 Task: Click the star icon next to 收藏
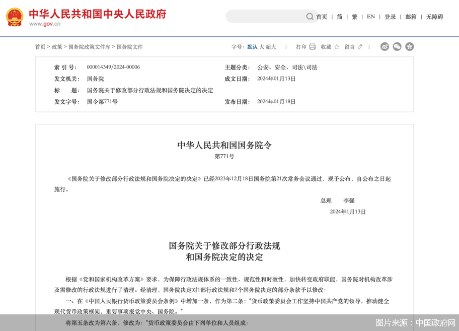[337, 46]
